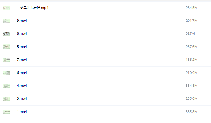
Task: Select the 5.mp4 file name
Action: (x=22, y=47)
